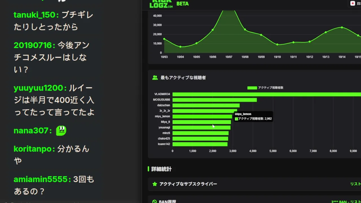
Task: Click the ksann142 axis label
Action: [x=164, y=144]
